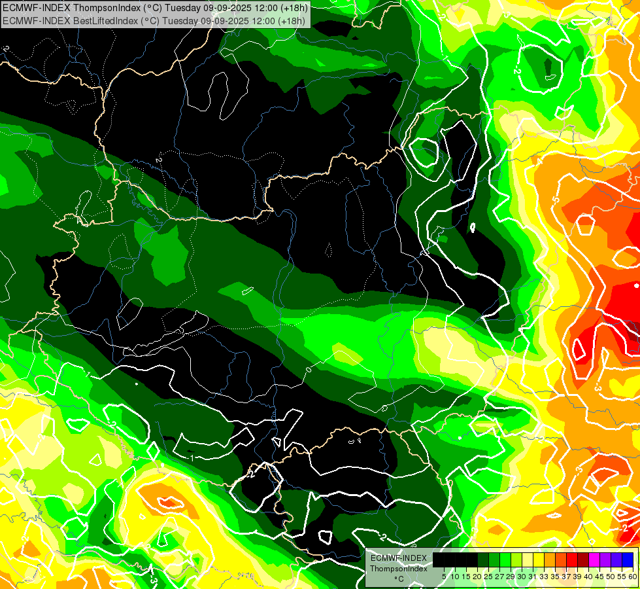Click the legend tick value '25'
Image resolution: width=640 pixels, height=589 pixels.
coord(488,577)
